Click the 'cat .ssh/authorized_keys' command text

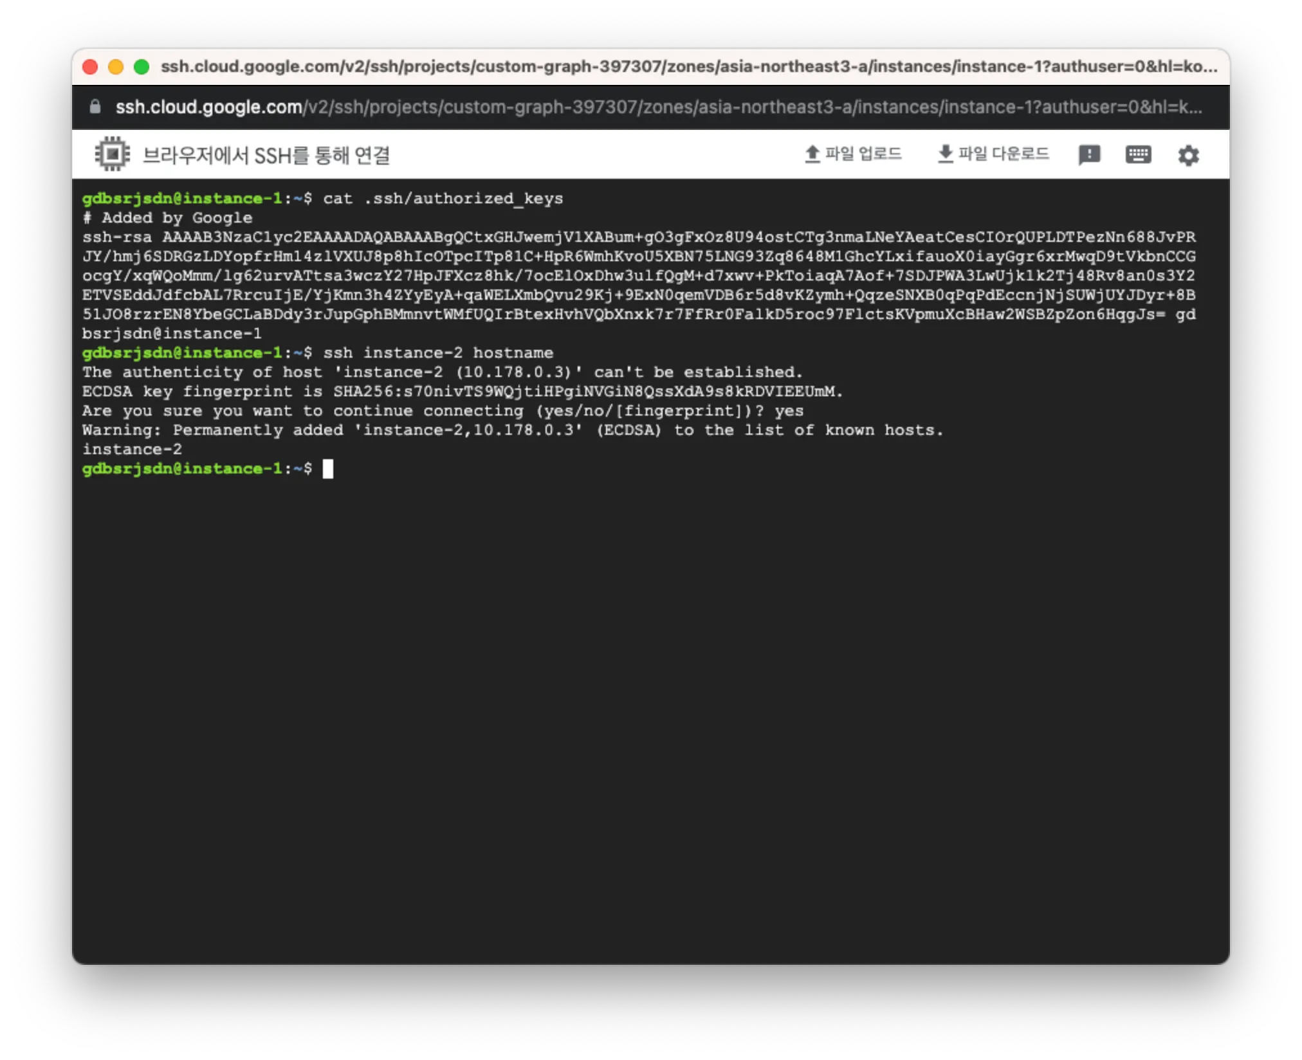[443, 199]
